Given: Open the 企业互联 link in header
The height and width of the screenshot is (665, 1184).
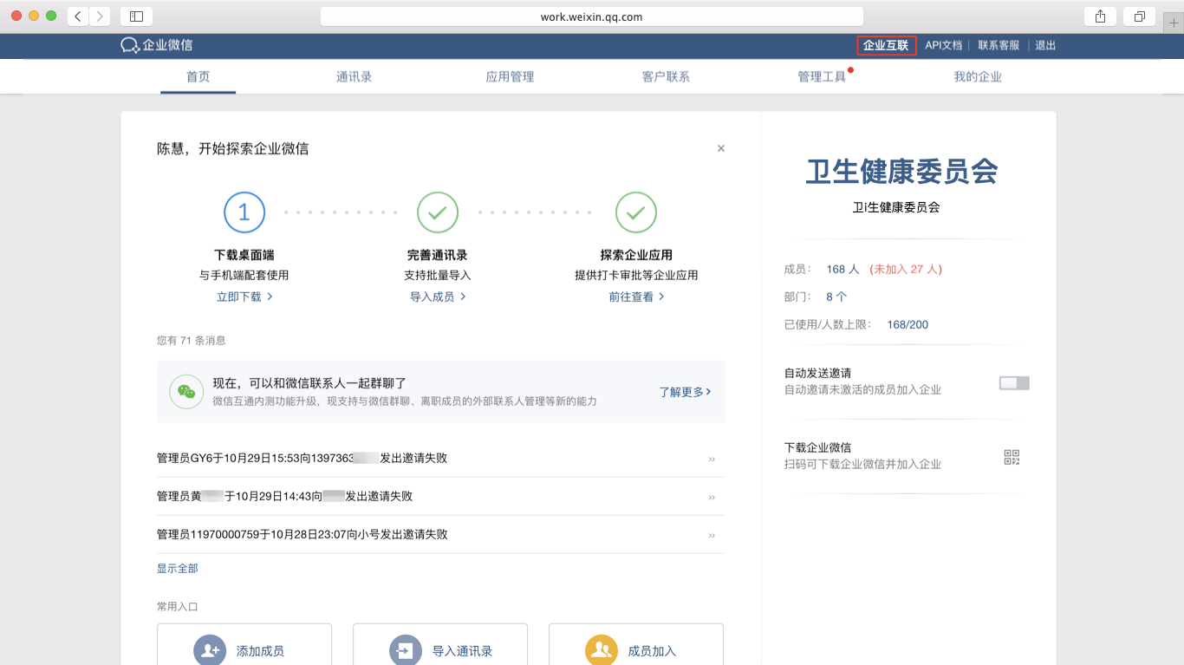Looking at the screenshot, I should click(886, 45).
